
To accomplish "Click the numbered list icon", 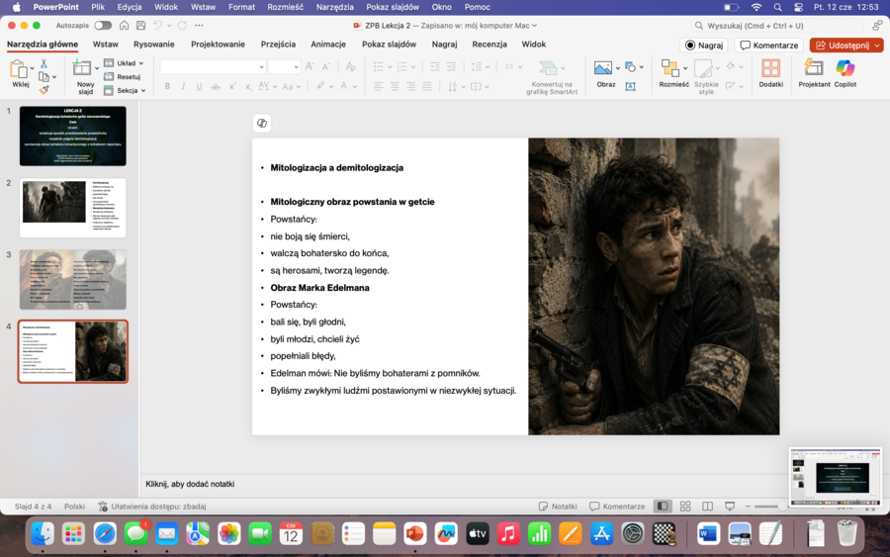I will coord(402,67).
